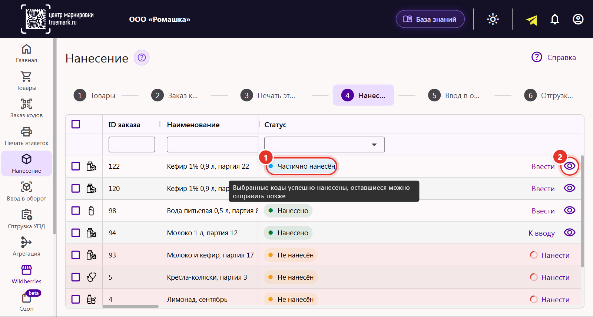View details eye icon for order 98

pos(570,210)
